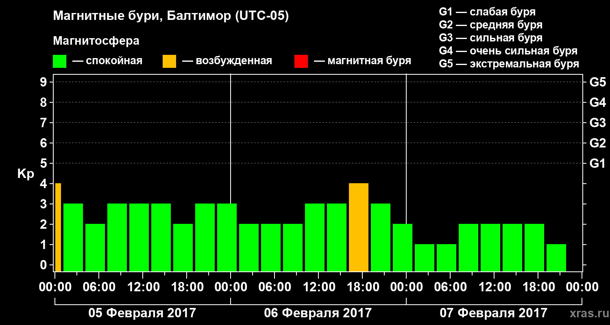Click the orange 'возбужденная' legend swatch
610x325 pixels.
tap(169, 61)
